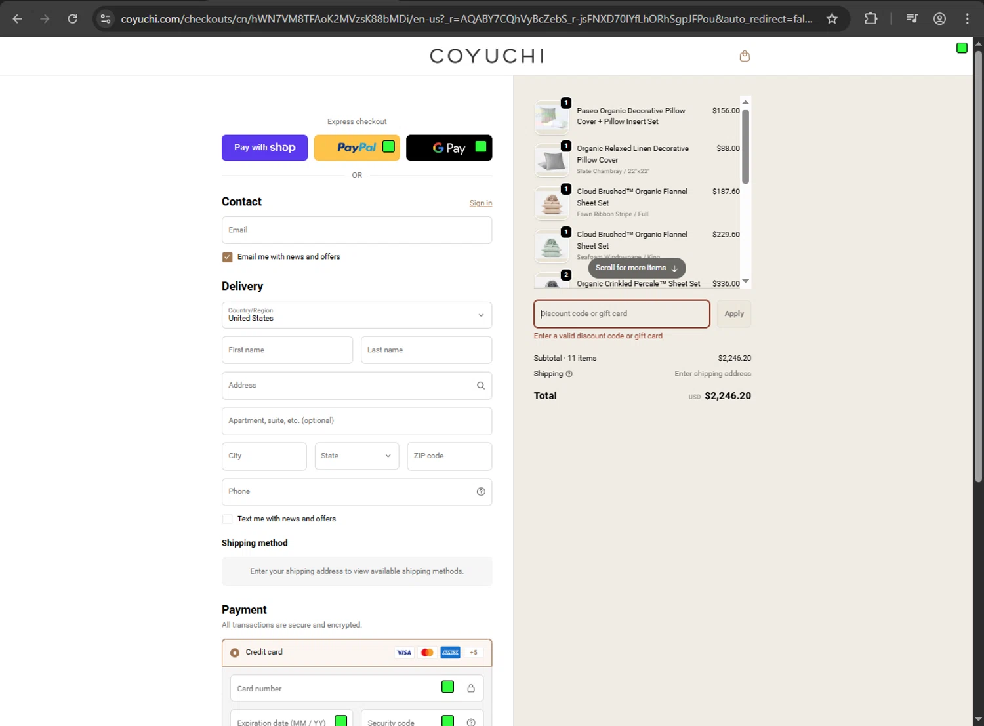Viewport: 984px width, 726px height.
Task: Focus the Last name field
Action: (426, 350)
